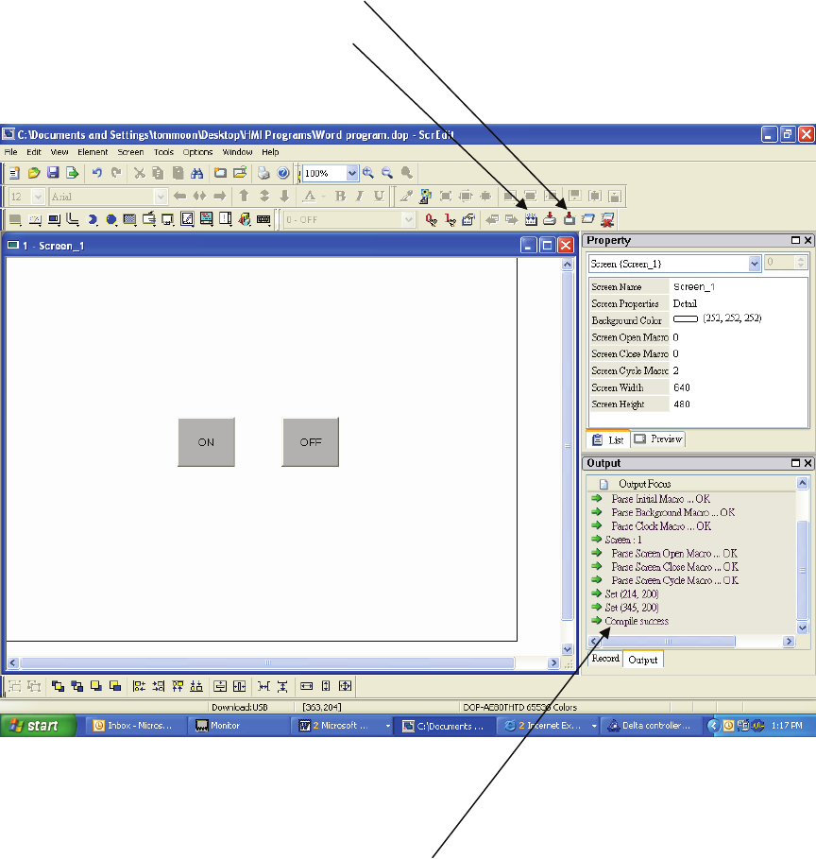This screenshot has height=859, width=816.
Task: Click the ON button on the screen canvas
Action: tap(206, 442)
